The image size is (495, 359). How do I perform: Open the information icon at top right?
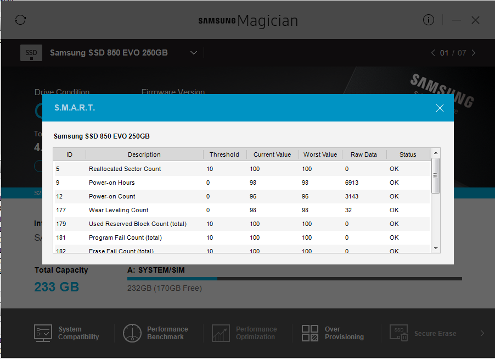pos(429,20)
